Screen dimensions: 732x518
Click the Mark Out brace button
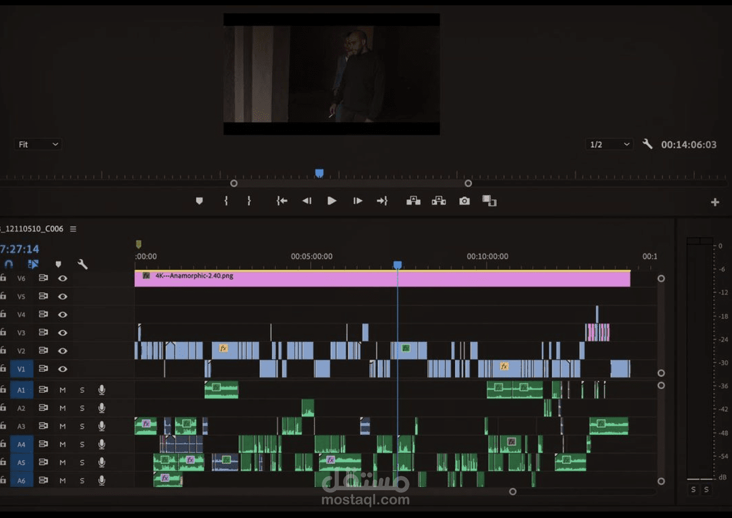[x=249, y=201]
